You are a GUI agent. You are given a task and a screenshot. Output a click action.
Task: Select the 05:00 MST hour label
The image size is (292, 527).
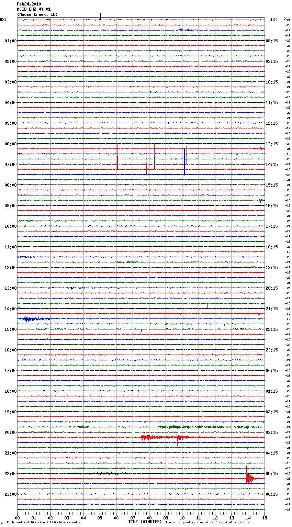pyautogui.click(x=11, y=123)
